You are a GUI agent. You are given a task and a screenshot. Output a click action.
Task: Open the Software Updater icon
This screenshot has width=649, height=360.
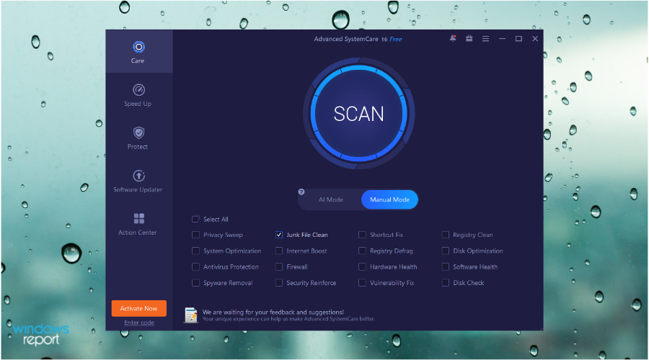click(x=138, y=176)
